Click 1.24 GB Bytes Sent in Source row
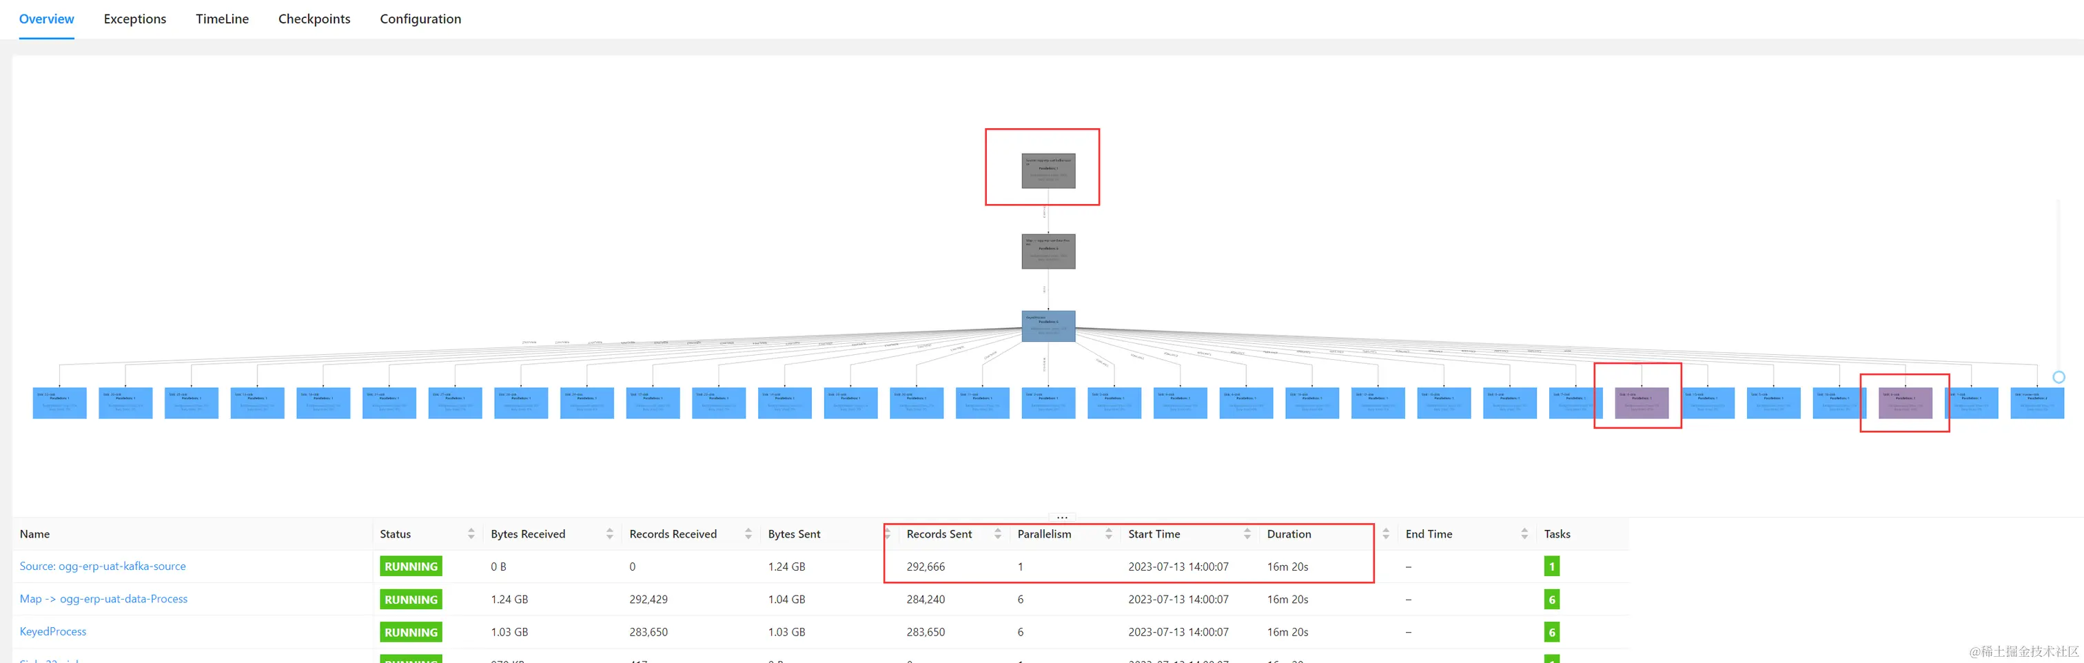This screenshot has width=2084, height=663. point(786,567)
